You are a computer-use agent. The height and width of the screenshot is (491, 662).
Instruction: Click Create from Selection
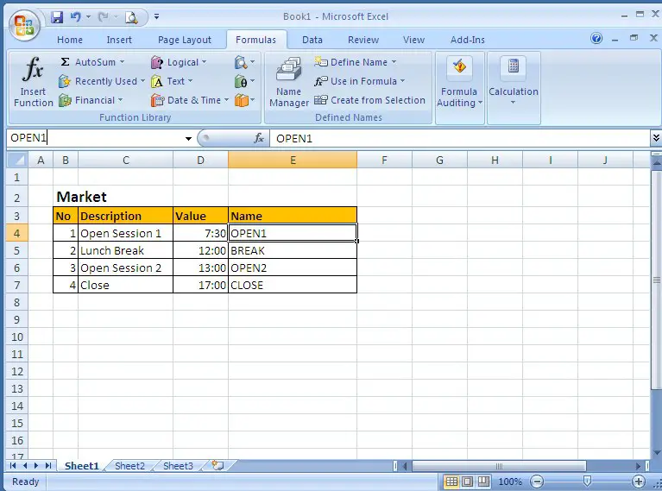pyautogui.click(x=370, y=100)
